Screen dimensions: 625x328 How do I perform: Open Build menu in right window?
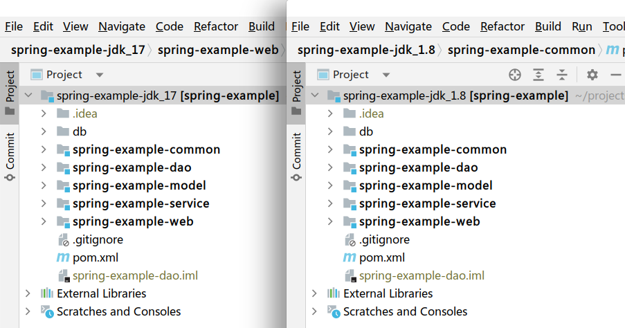click(548, 27)
